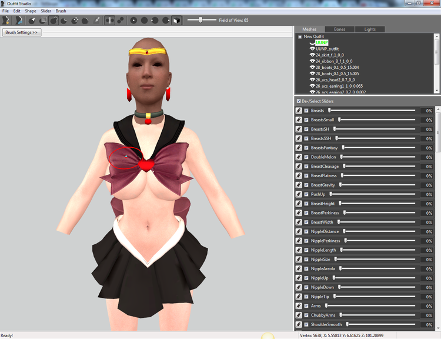The image size is (441, 339).
Task: Uncheck the NippleDistance slider checkbox
Action: [306, 231]
